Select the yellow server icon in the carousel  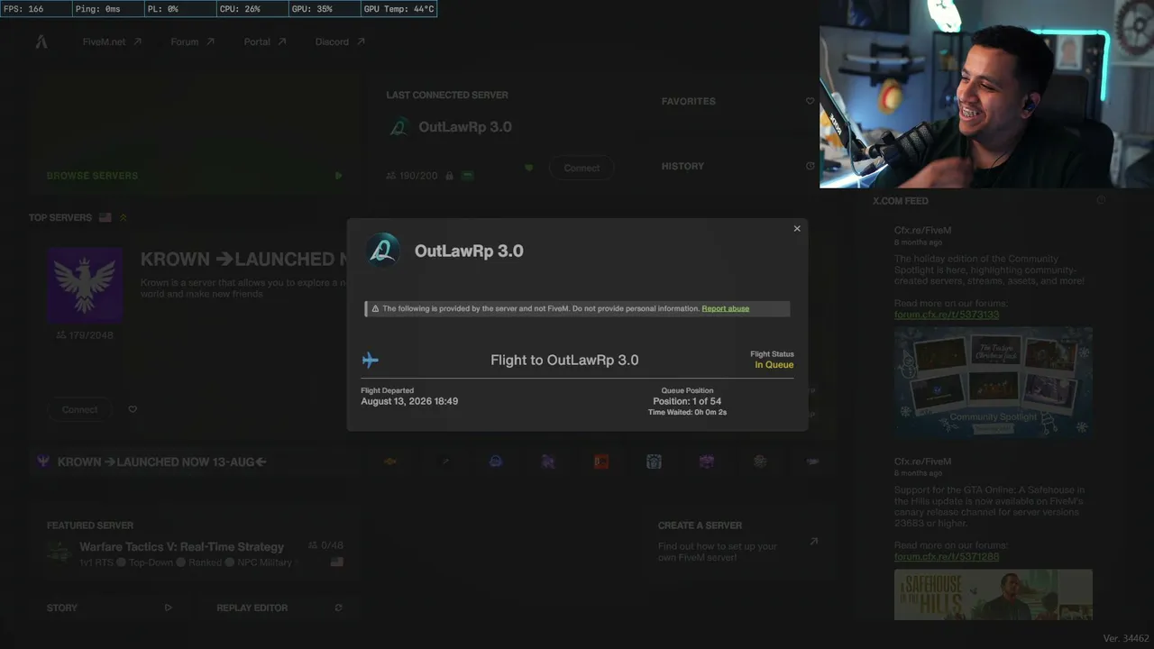pyautogui.click(x=390, y=462)
